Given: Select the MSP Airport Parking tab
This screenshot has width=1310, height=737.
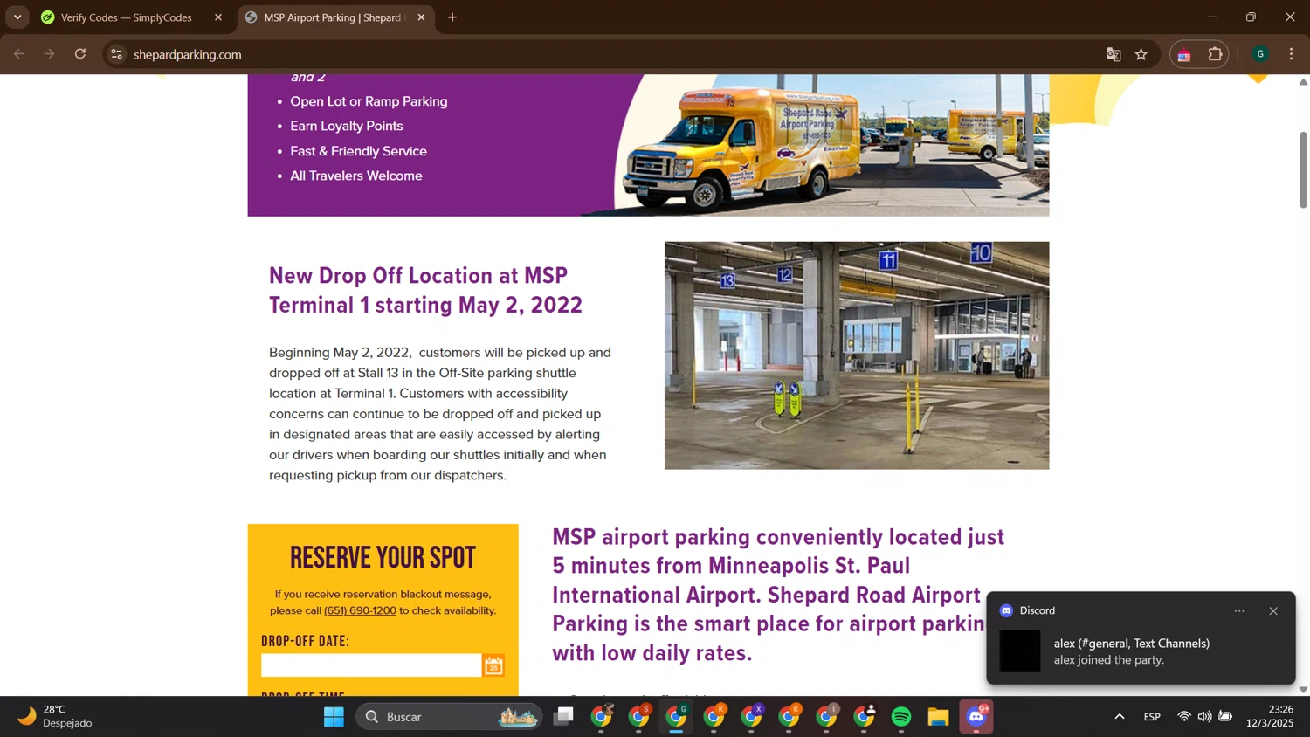Looking at the screenshot, I should point(332,17).
